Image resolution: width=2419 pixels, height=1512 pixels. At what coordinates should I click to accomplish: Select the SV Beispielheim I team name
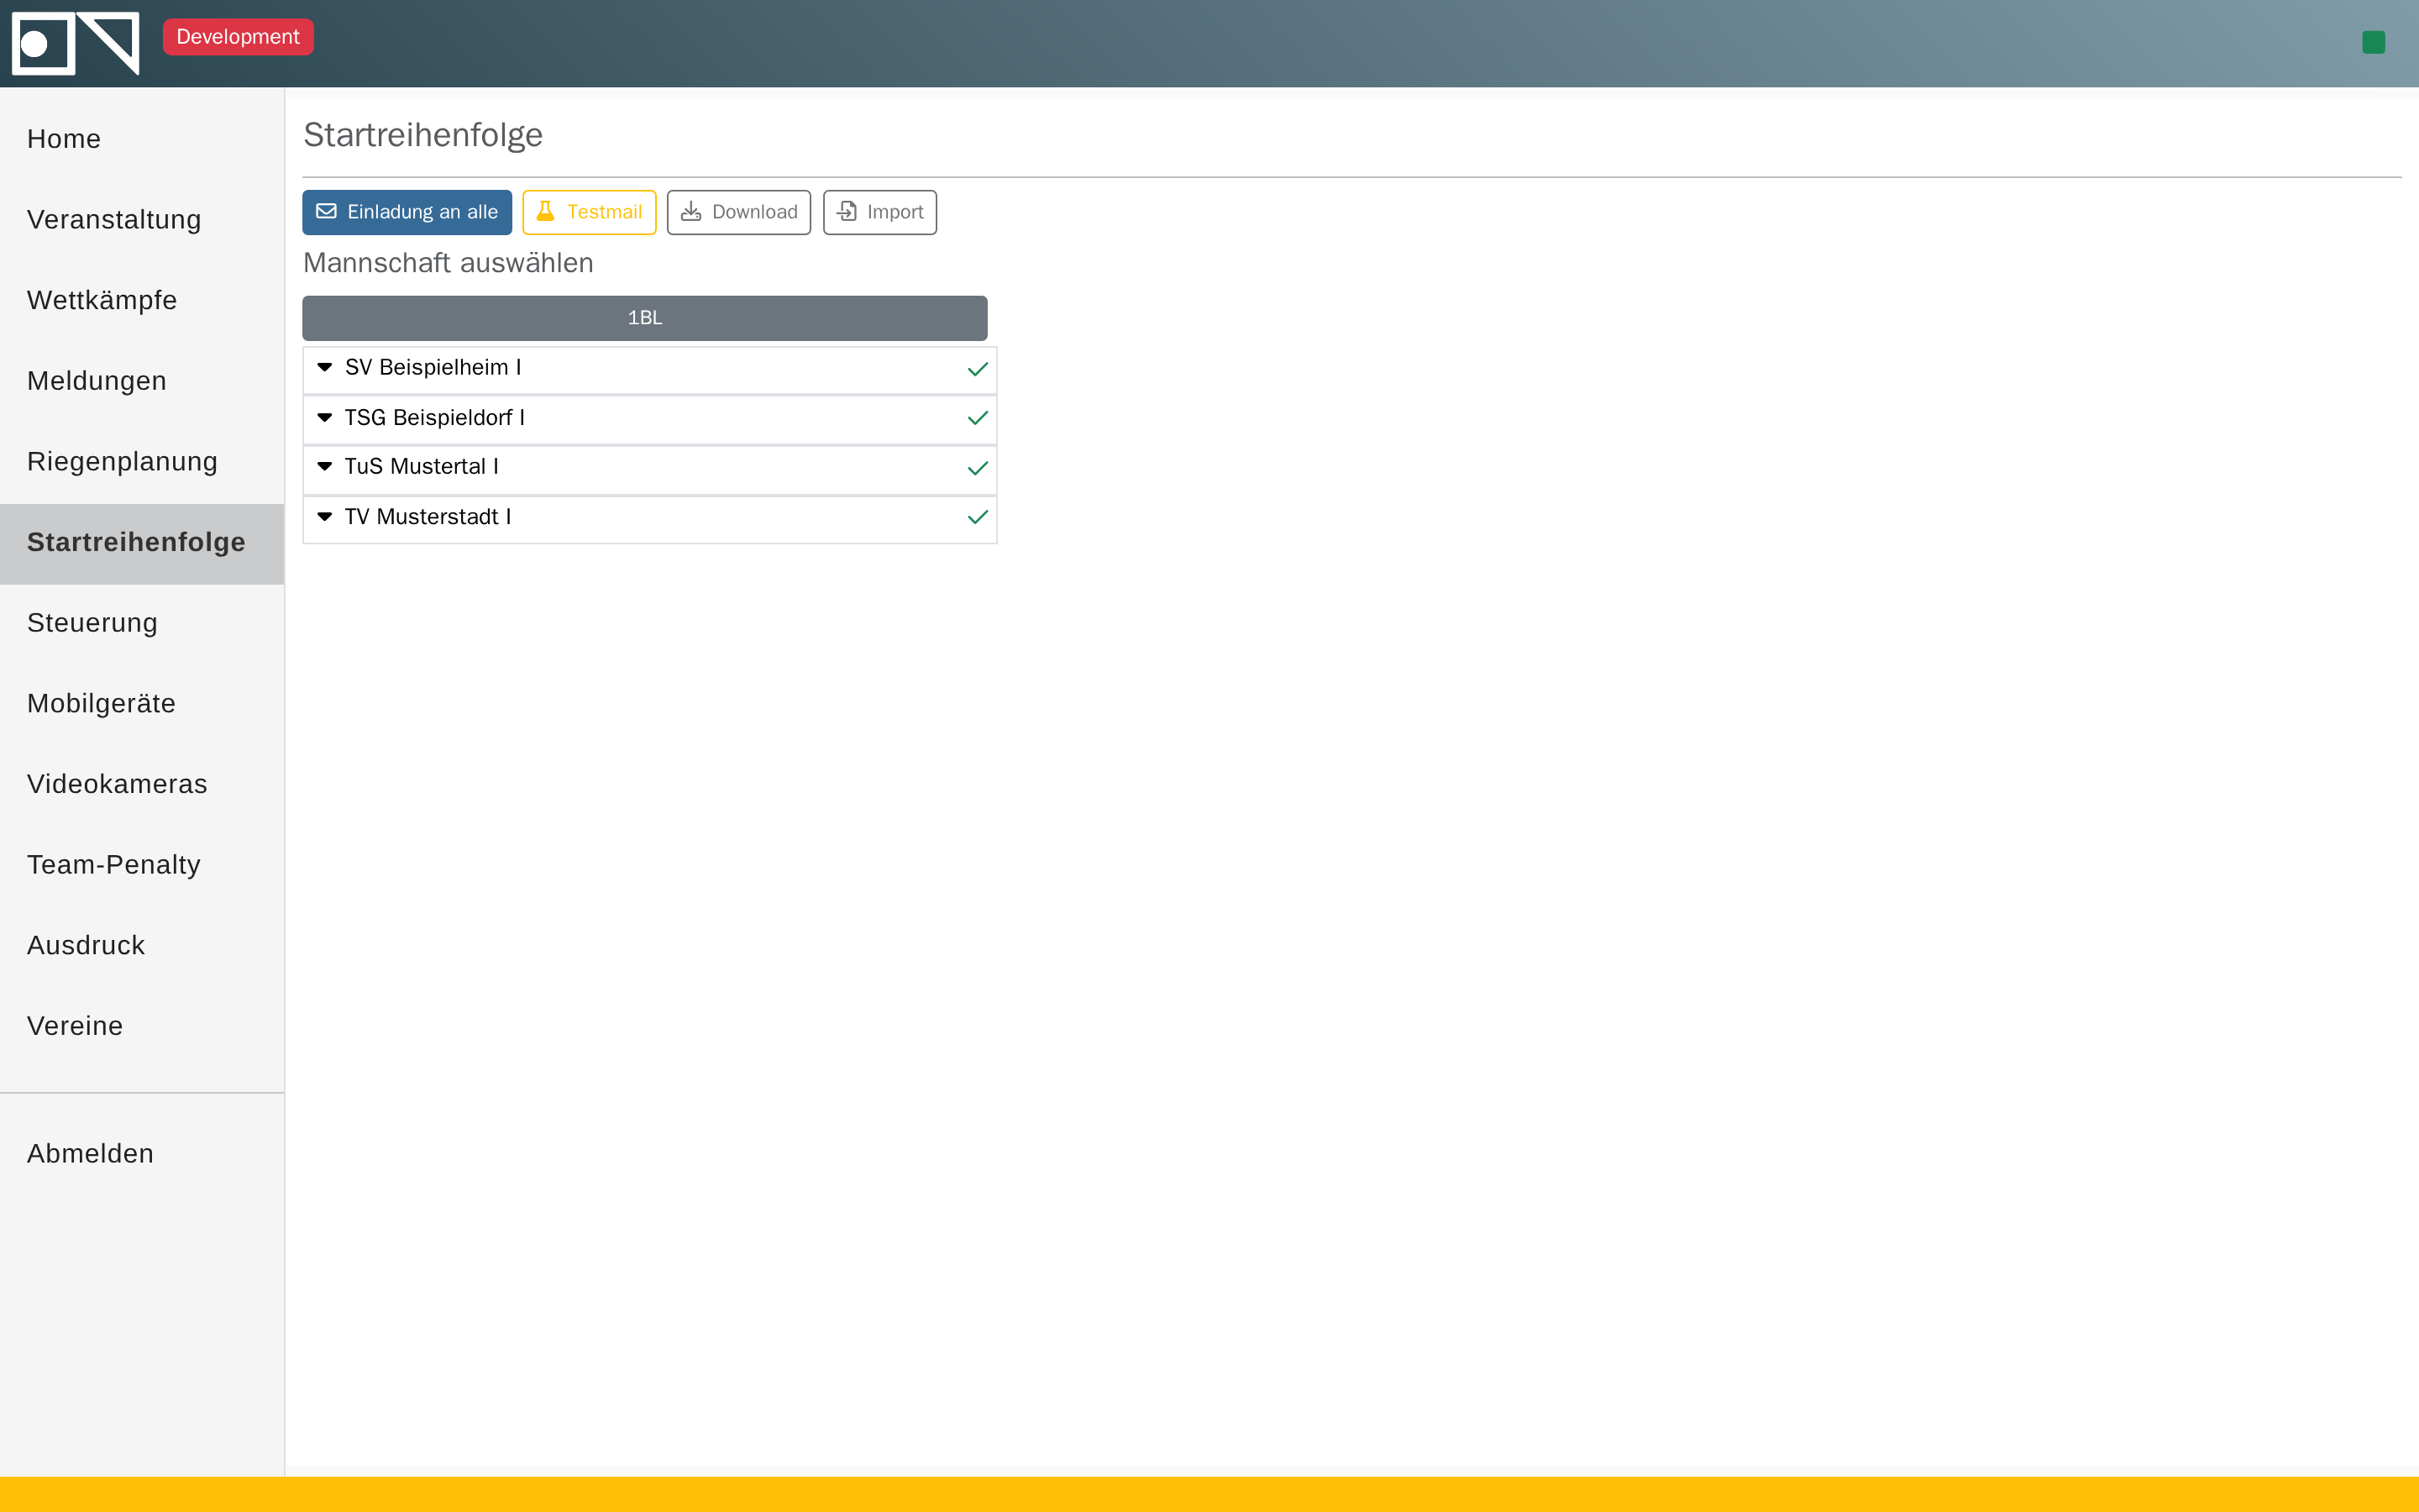click(x=433, y=368)
